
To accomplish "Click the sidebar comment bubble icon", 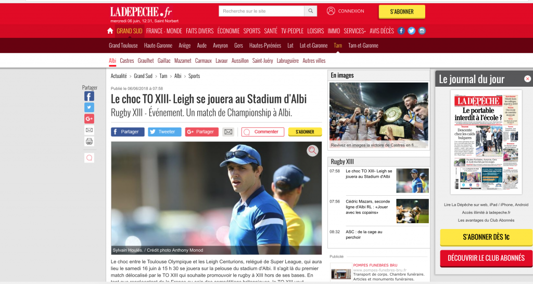I will [x=89, y=158].
